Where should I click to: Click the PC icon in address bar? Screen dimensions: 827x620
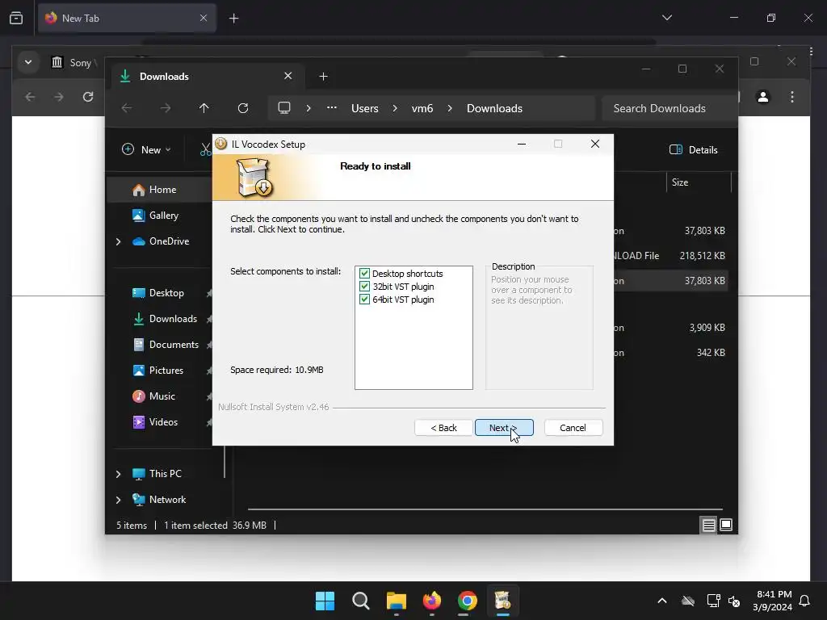[x=284, y=108]
